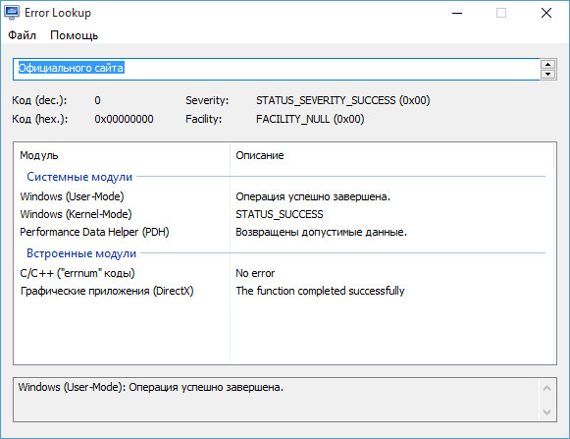Collapse the Встроенные модули group
This screenshot has height=439, width=570.
click(x=81, y=253)
